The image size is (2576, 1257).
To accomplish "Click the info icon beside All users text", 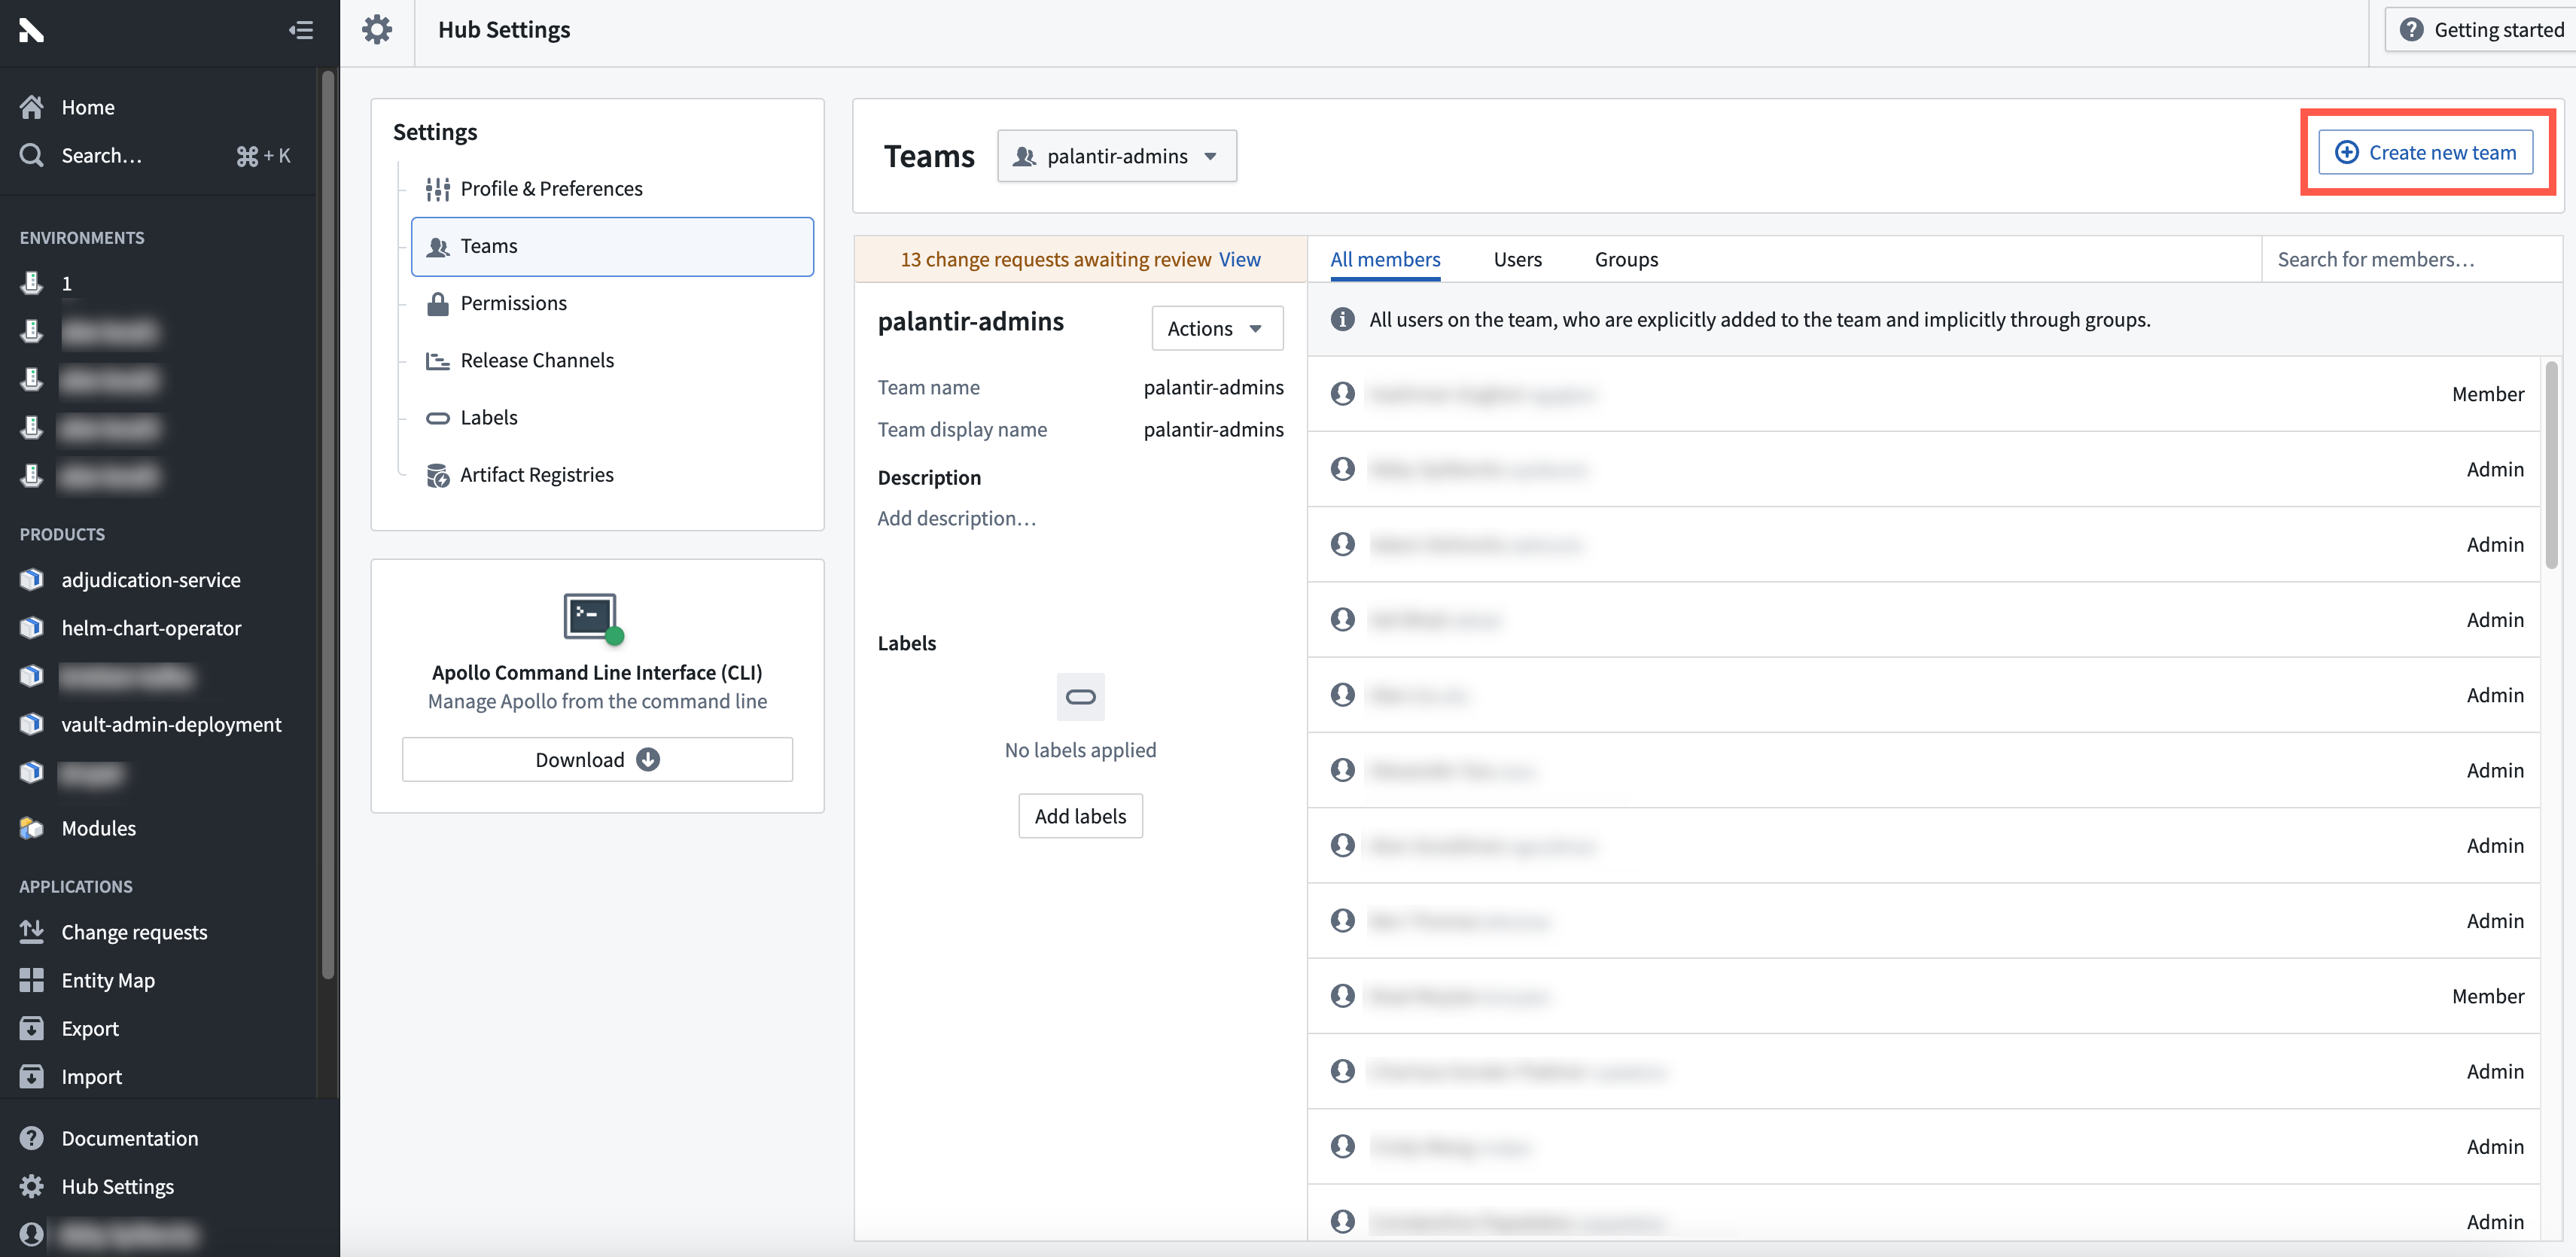I will pyautogui.click(x=1342, y=319).
